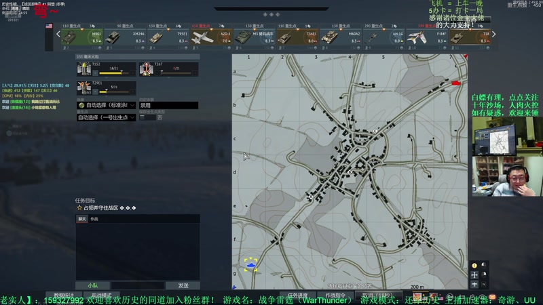543x305 pixels.
Task: Pick the T95E1 tank slot
Action: tap(168, 37)
